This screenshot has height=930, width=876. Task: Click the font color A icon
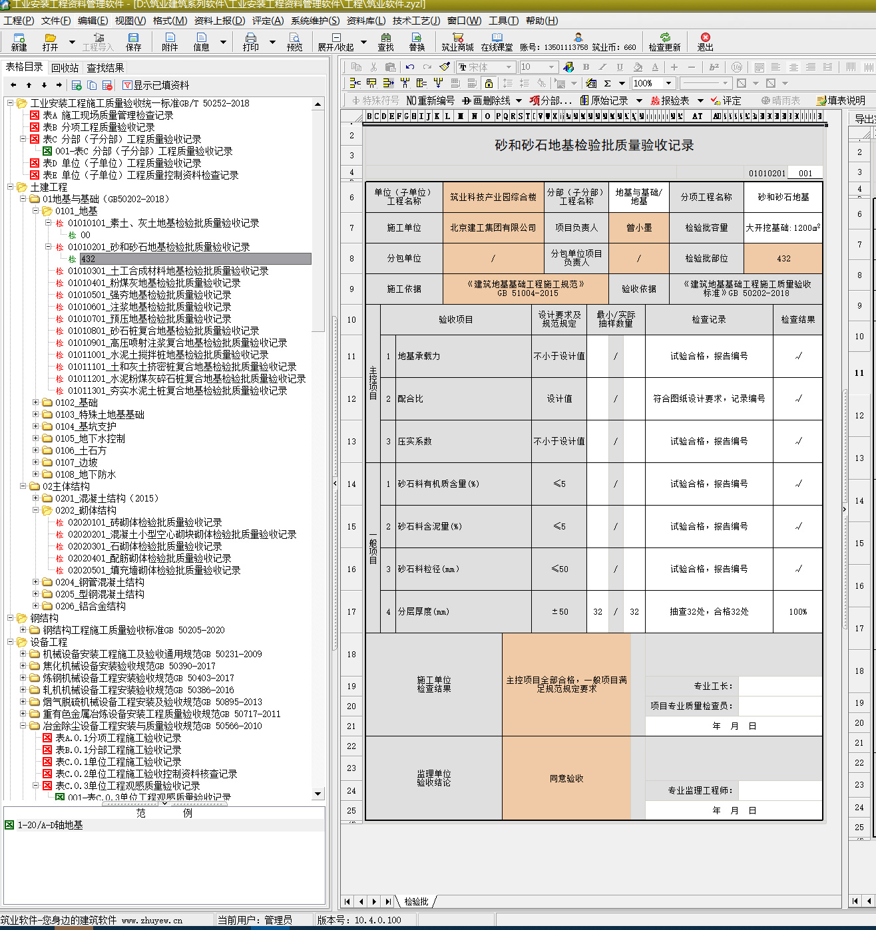[655, 67]
